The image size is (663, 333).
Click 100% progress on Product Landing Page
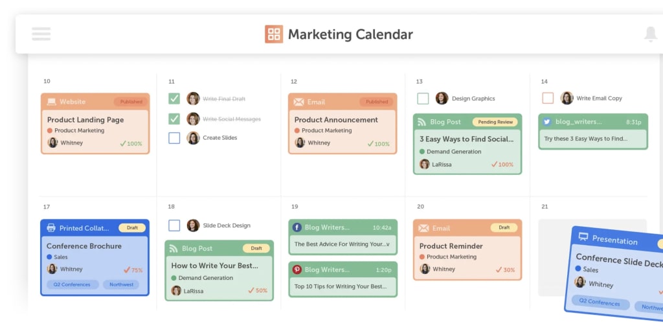131,143
